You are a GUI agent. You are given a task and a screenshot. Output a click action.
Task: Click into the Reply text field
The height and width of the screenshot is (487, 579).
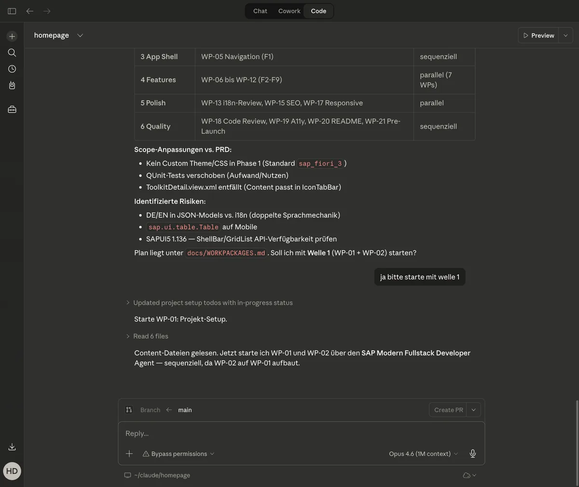pos(299,434)
